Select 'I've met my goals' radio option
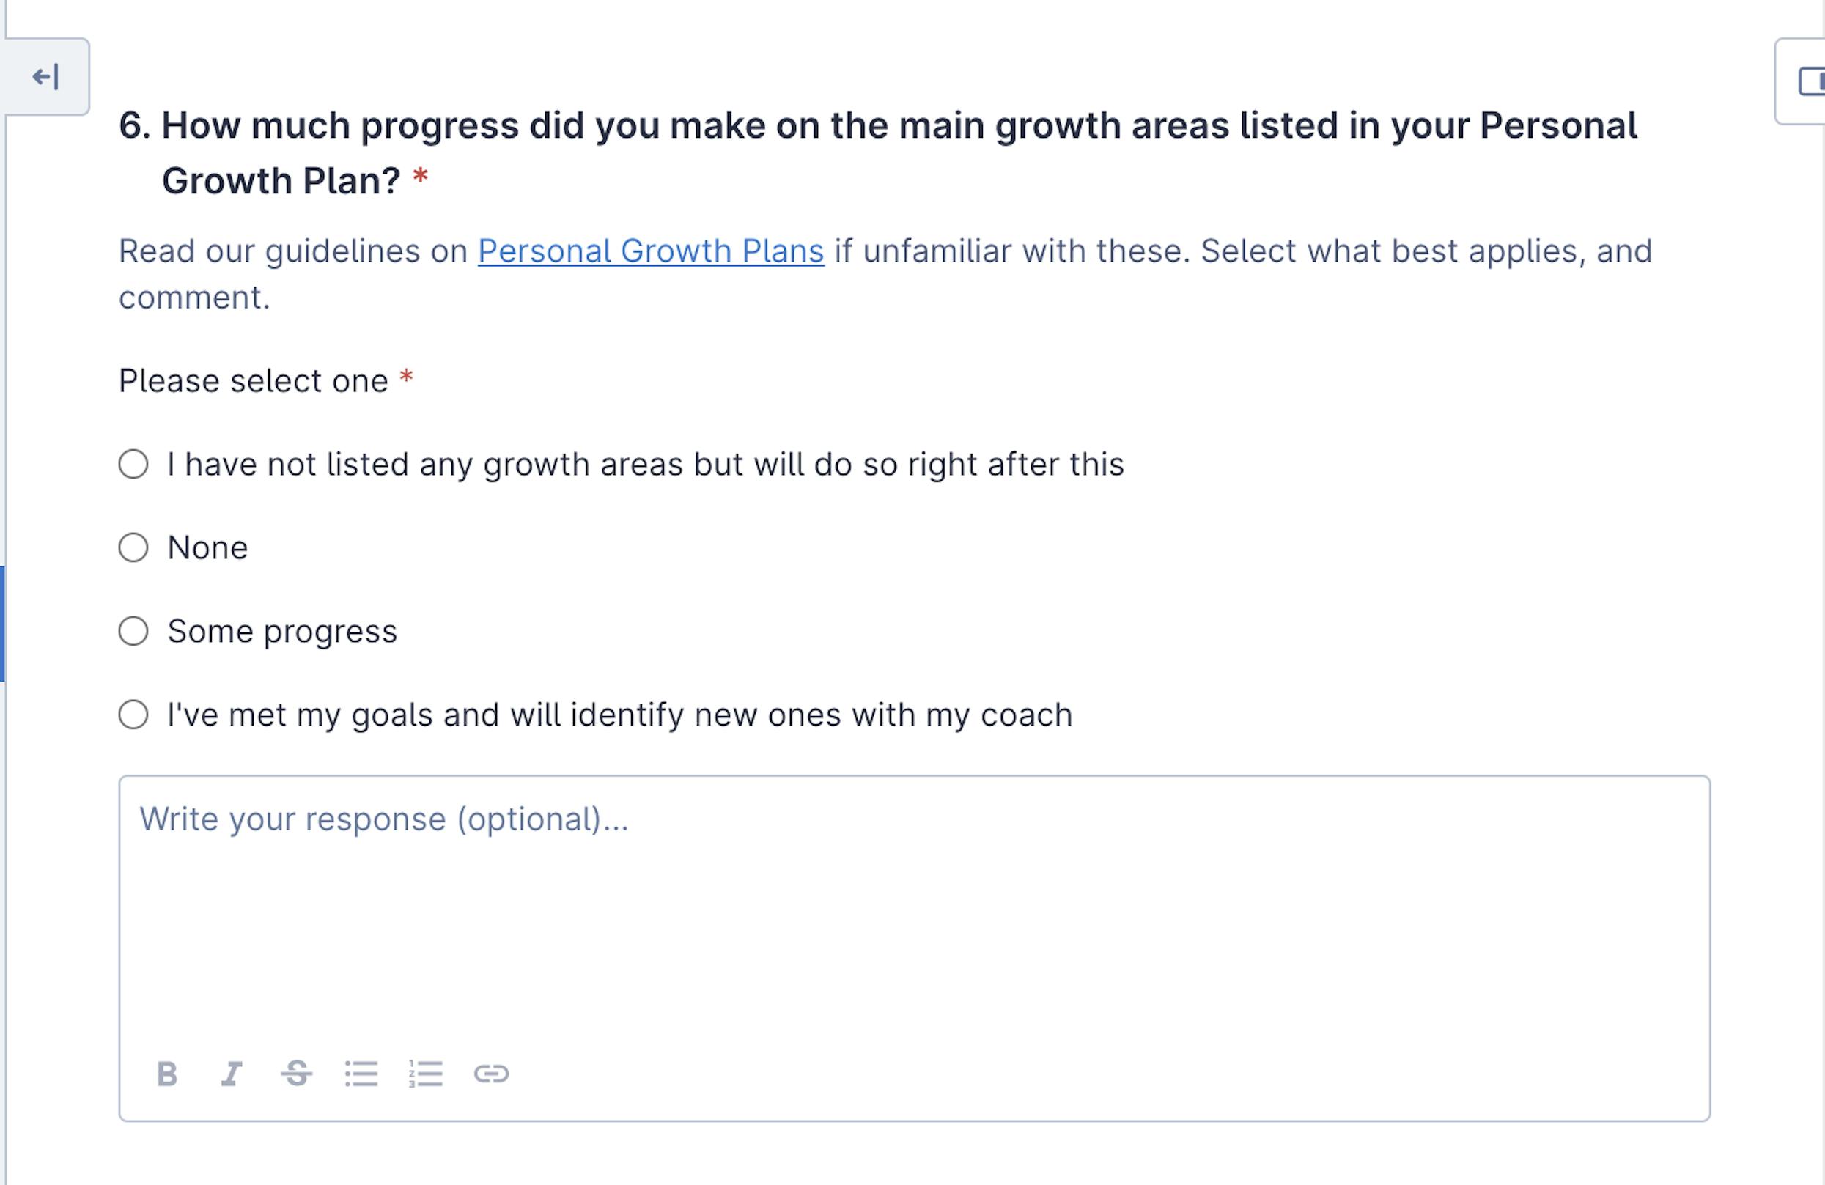The height and width of the screenshot is (1185, 1825). click(133, 715)
